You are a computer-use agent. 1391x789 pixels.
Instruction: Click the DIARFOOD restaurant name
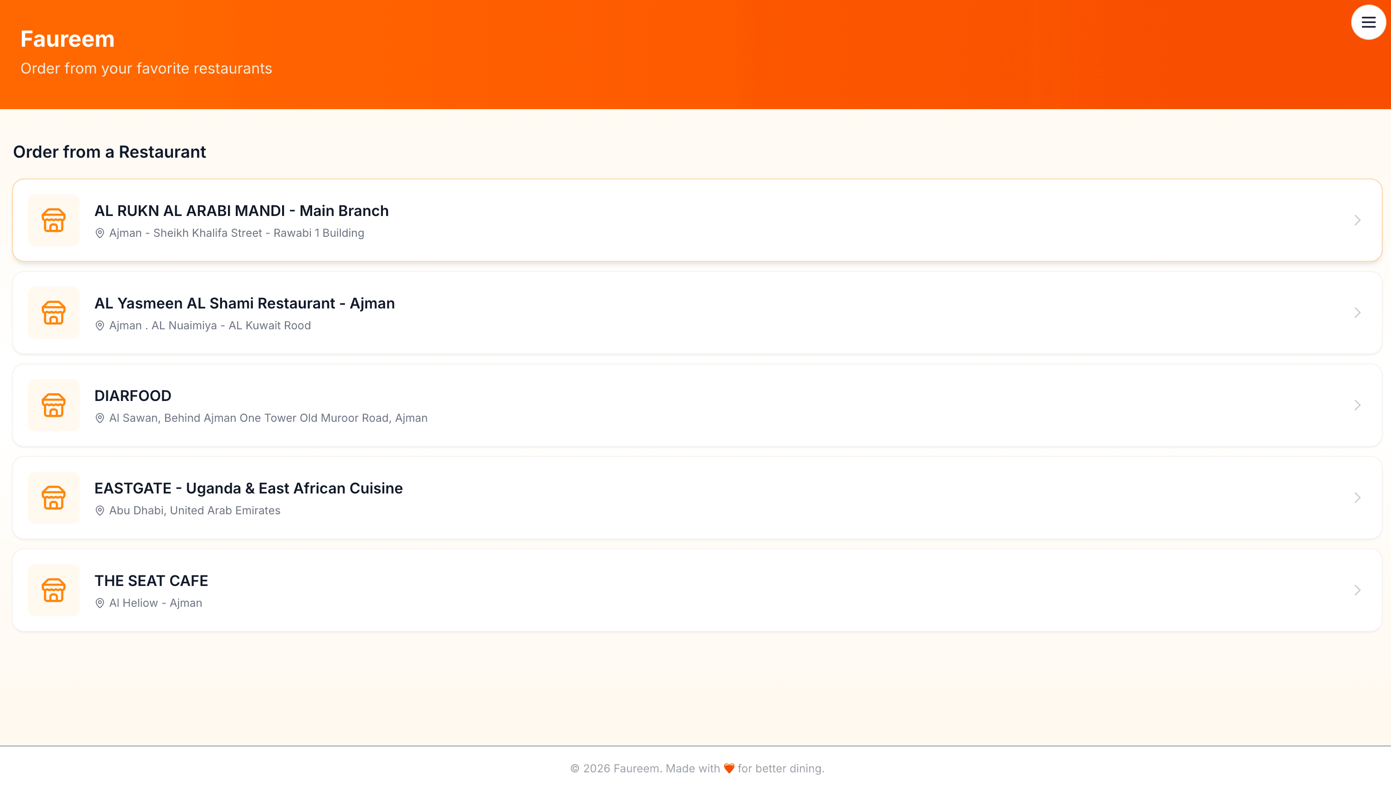[x=133, y=395]
